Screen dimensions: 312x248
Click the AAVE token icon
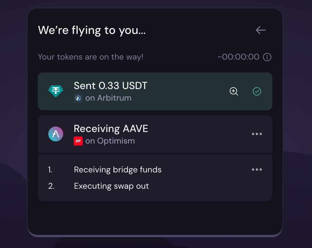pyautogui.click(x=56, y=134)
